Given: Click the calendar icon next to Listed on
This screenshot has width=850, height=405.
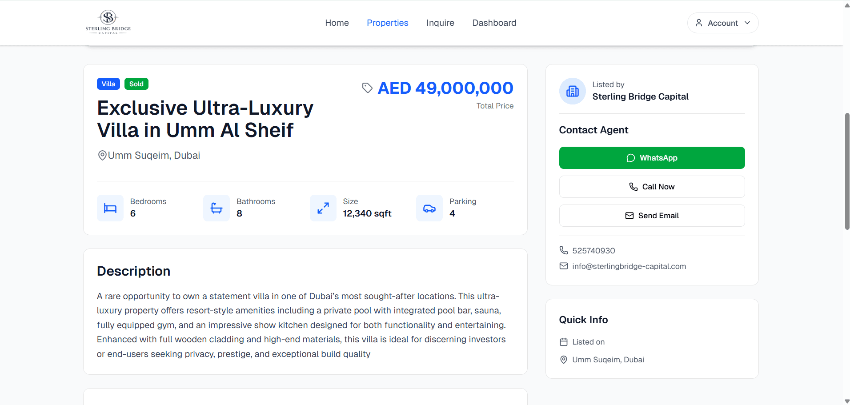Looking at the screenshot, I should pos(563,342).
